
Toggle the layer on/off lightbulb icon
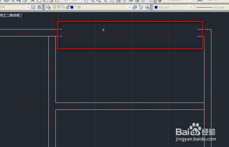[x=54, y=7]
